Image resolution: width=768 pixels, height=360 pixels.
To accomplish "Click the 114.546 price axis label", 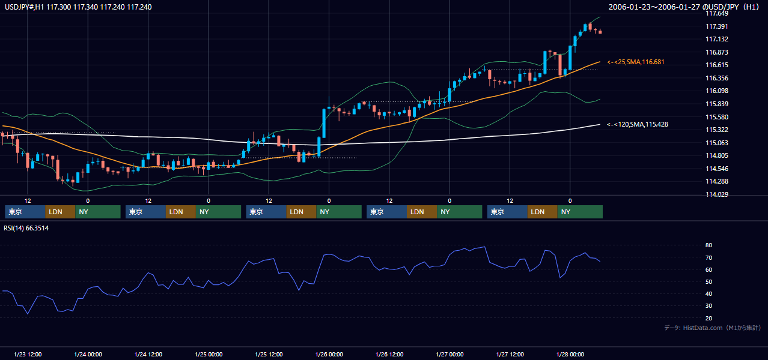I will (717, 169).
